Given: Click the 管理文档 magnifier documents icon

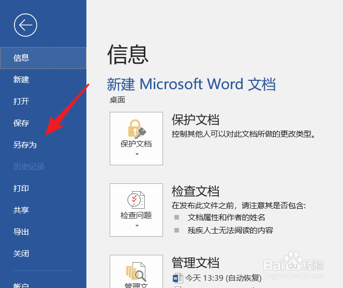Looking at the screenshot, I should tap(136, 271).
